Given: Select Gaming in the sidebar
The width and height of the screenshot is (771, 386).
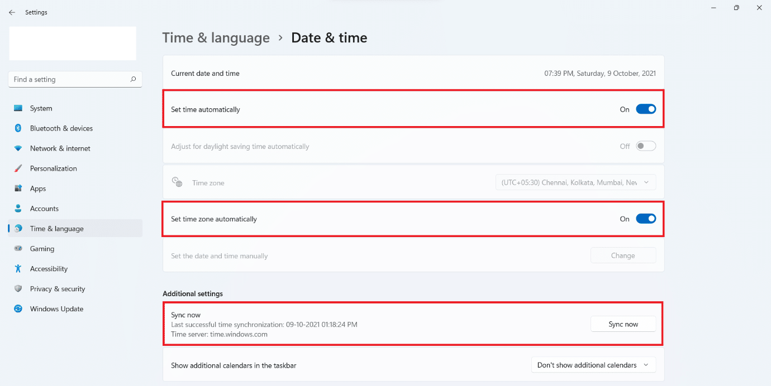Looking at the screenshot, I should tap(75, 249).
